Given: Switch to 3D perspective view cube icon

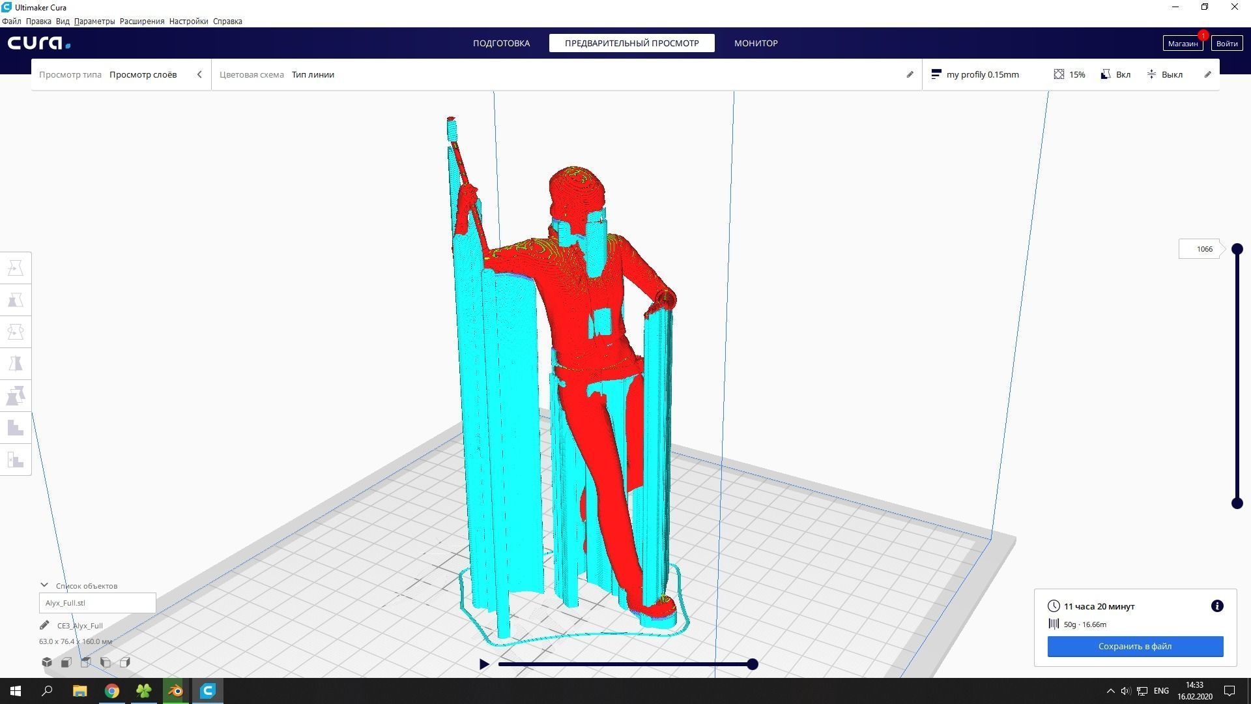Looking at the screenshot, I should (47, 662).
